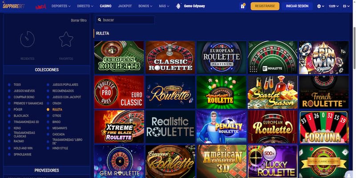The image size is (356, 178).
Task: Click the settings gear icon
Action: pos(319,6)
